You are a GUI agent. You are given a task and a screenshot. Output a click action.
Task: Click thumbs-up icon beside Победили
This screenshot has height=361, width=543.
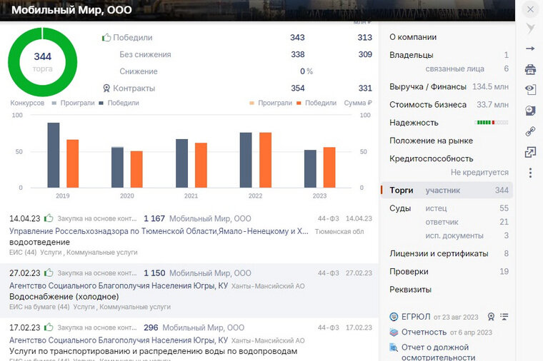tap(106, 37)
